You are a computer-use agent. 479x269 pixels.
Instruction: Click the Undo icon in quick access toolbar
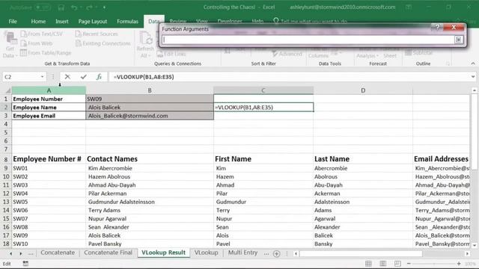[x=74, y=7]
